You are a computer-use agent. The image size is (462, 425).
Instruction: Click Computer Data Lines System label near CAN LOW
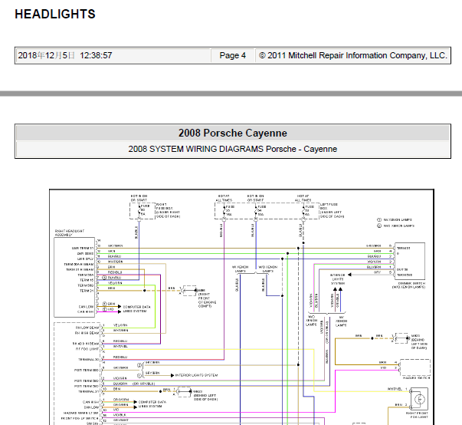(136, 309)
